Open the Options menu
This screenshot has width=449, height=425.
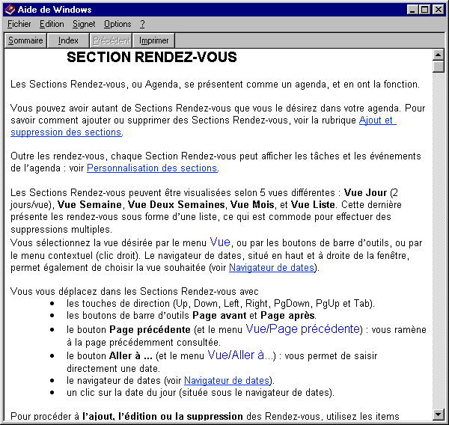point(117,24)
